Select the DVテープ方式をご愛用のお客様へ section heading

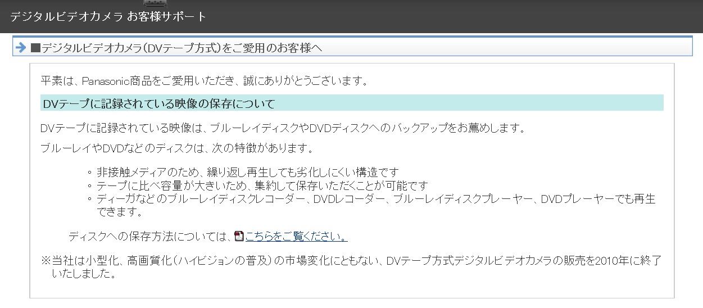click(x=176, y=48)
